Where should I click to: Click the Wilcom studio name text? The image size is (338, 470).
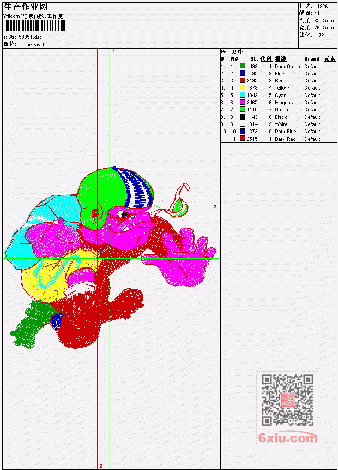coord(33,16)
